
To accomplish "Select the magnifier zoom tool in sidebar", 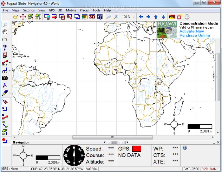I will coord(5,25).
